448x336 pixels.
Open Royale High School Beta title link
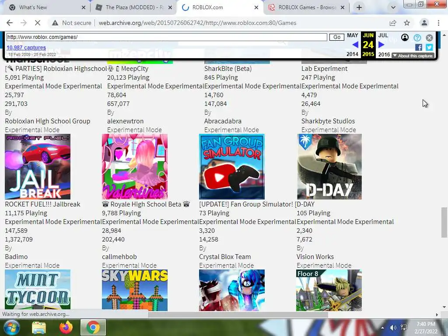[x=146, y=204]
